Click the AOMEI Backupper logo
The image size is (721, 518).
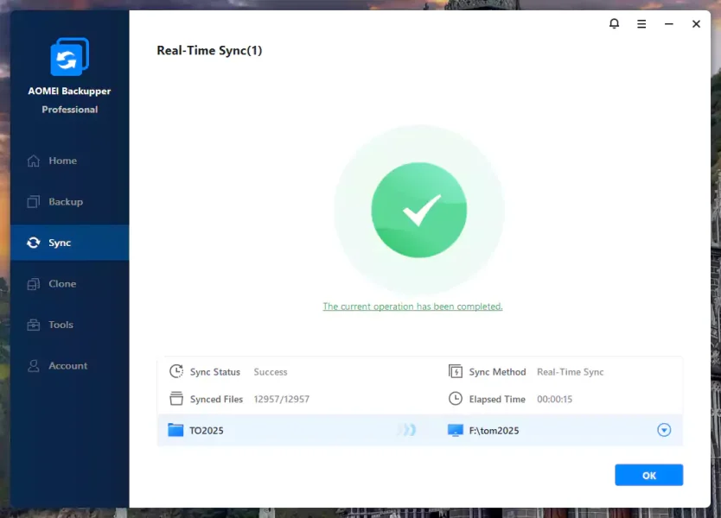coord(69,57)
